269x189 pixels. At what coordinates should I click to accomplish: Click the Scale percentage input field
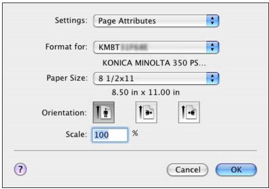click(x=110, y=135)
